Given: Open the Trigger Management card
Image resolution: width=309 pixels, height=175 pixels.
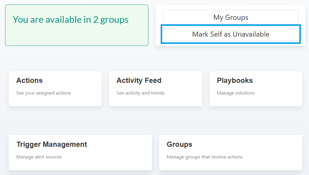Looking at the screenshot, I should click(x=80, y=152).
